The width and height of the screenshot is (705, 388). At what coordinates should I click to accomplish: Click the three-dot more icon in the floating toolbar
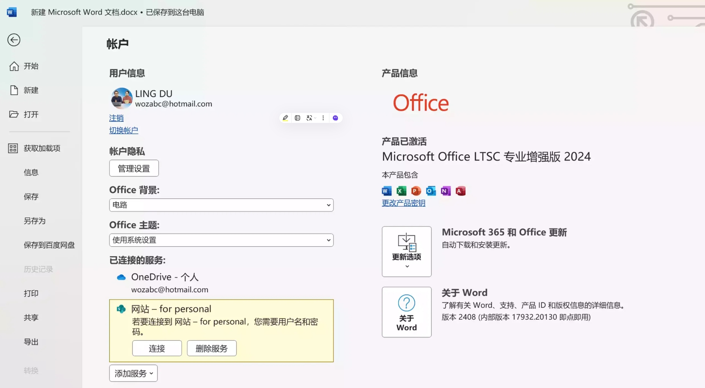click(323, 118)
